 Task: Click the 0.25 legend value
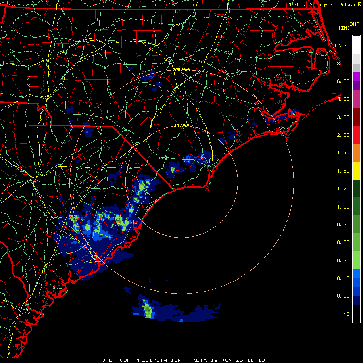coord(343,261)
